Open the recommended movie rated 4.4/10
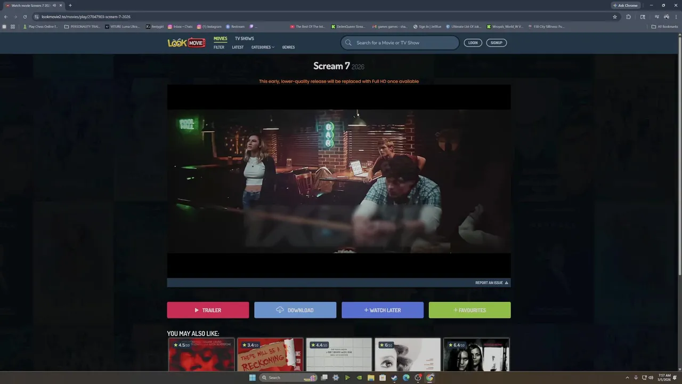 [x=339, y=355]
